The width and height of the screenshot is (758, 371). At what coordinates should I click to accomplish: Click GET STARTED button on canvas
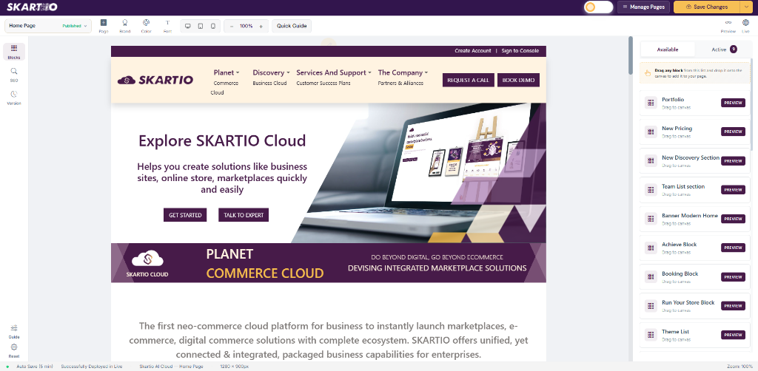[185, 215]
